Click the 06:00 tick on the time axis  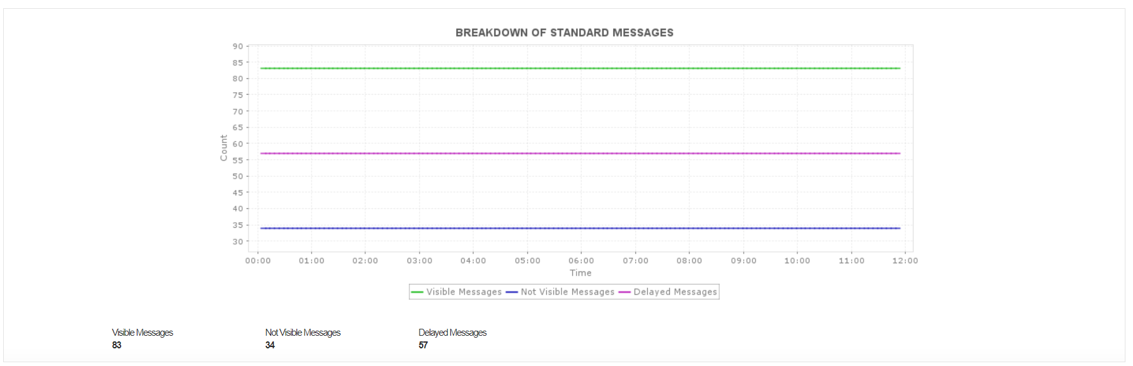[581, 261]
